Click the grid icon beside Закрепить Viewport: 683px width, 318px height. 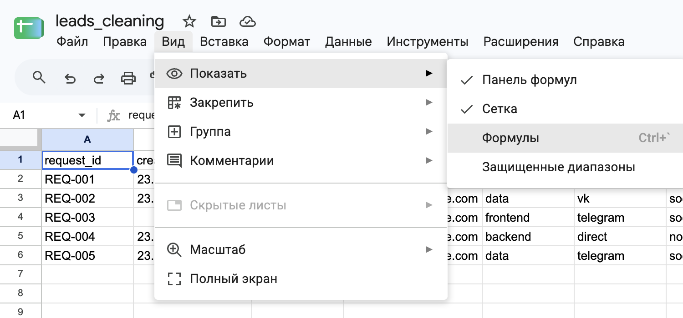tap(174, 103)
